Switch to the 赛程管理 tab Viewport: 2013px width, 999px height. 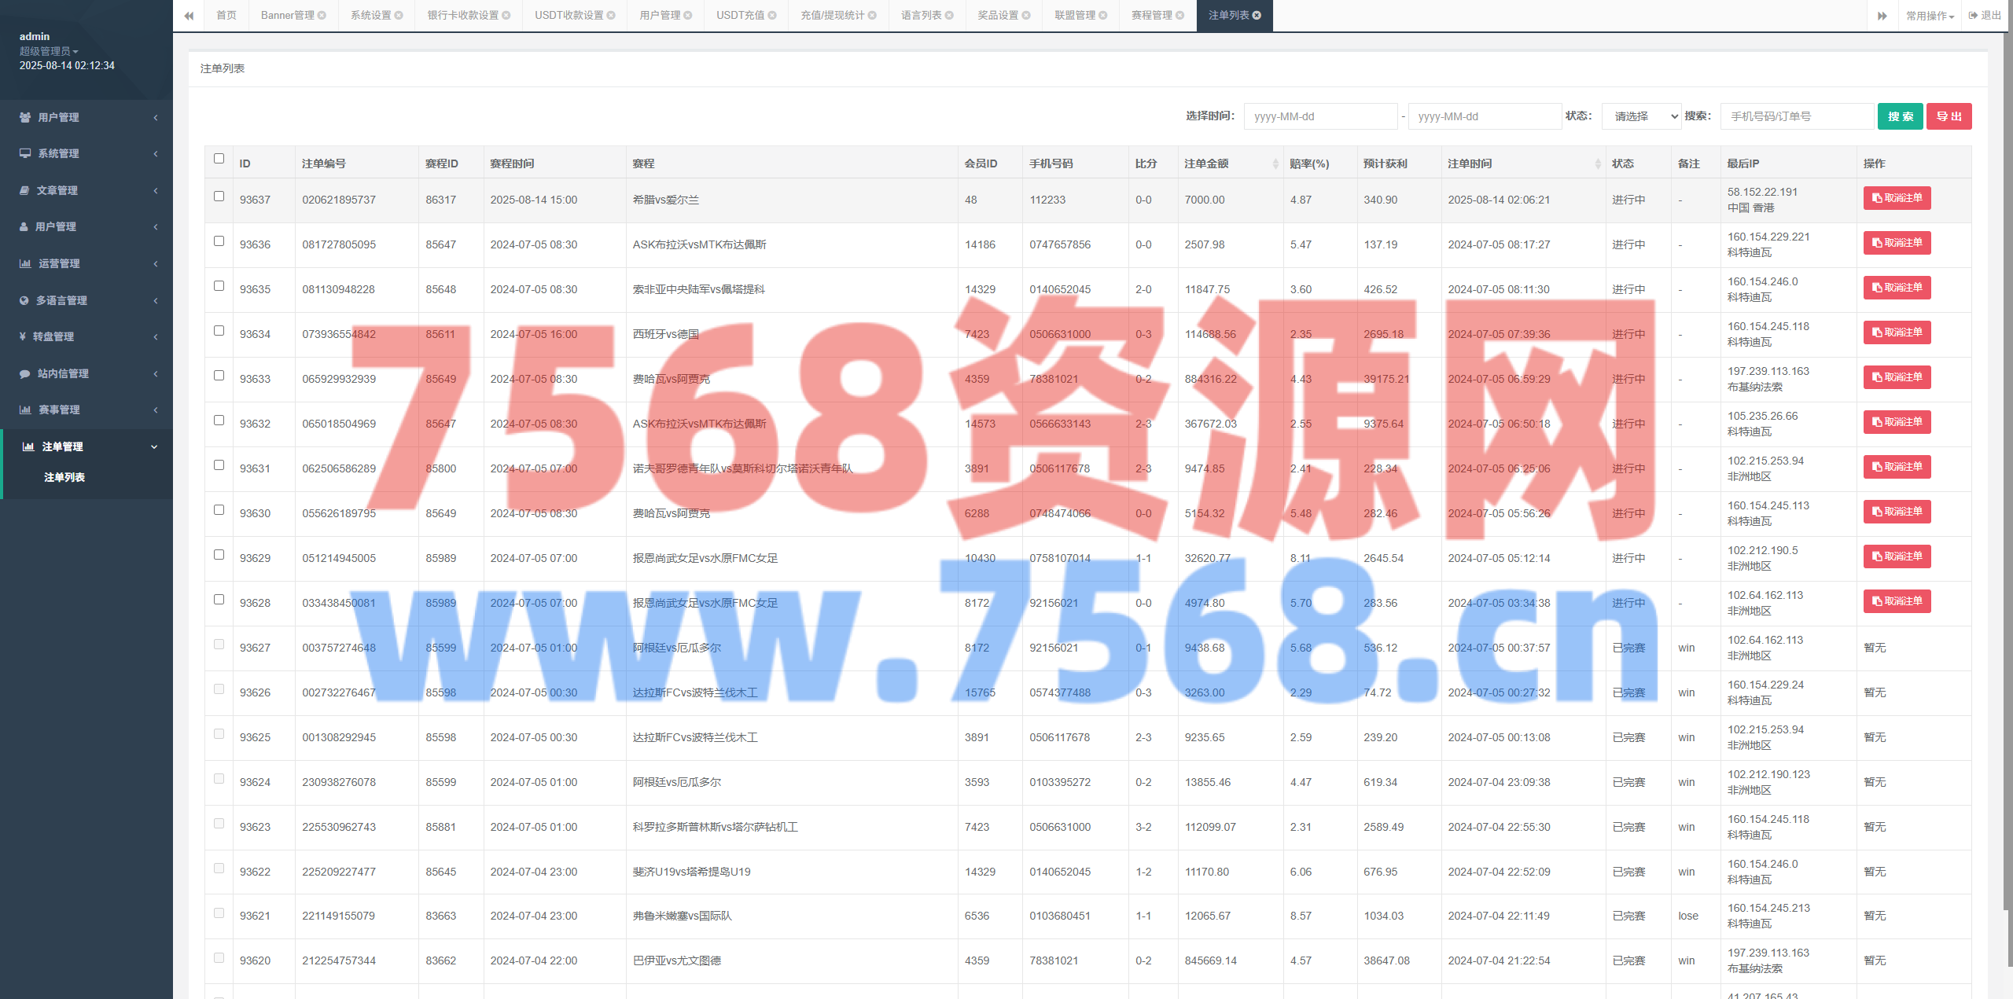(x=1151, y=16)
